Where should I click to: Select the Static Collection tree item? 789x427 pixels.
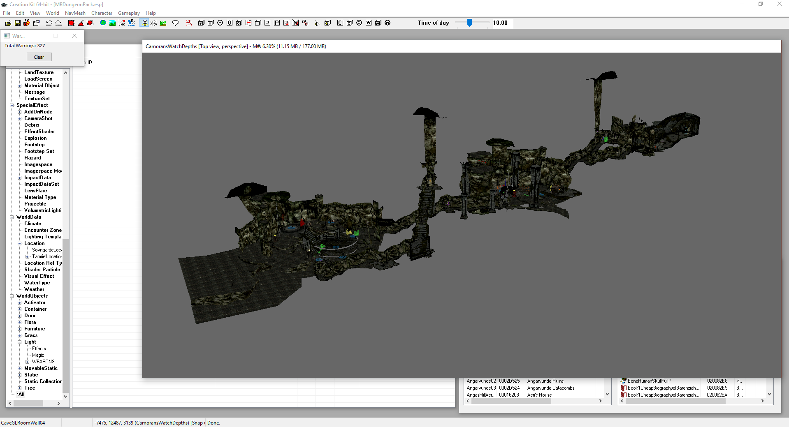(43, 381)
